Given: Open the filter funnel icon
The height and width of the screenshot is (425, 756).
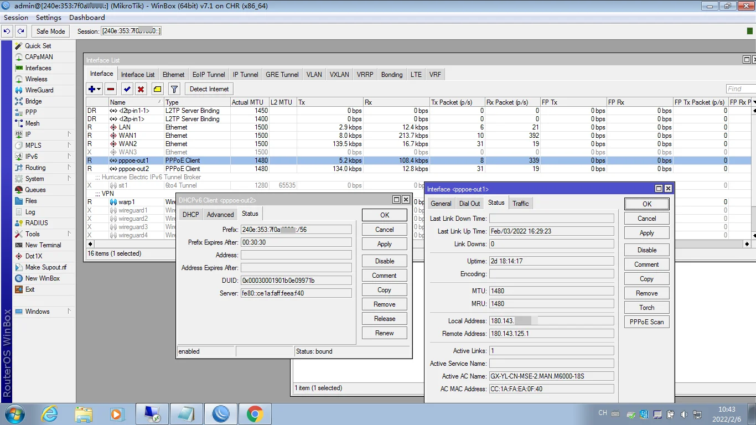Looking at the screenshot, I should 174,89.
